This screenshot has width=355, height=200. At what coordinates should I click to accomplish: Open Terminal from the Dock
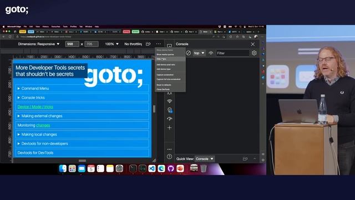[133, 168]
